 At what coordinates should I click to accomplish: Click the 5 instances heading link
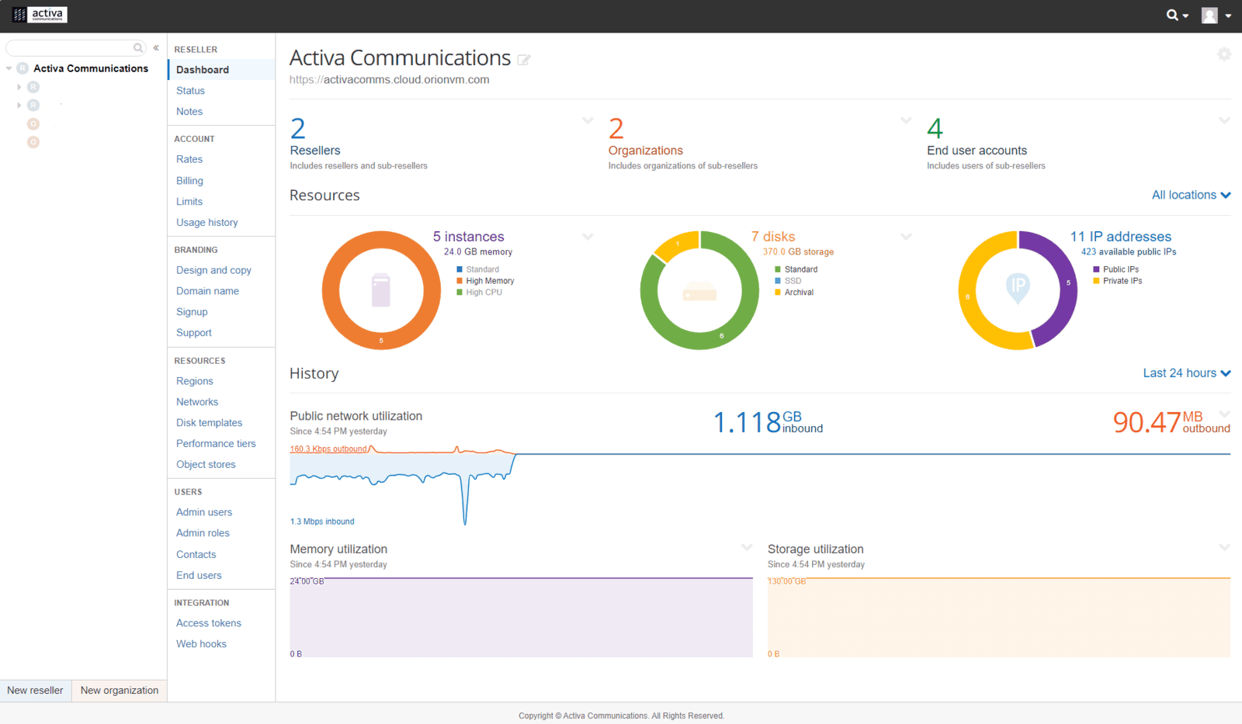click(469, 237)
